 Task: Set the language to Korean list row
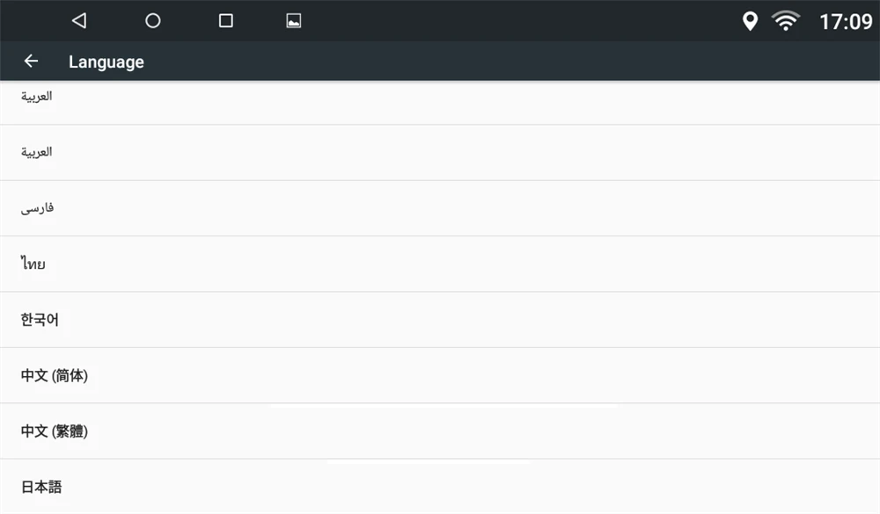tap(440, 320)
